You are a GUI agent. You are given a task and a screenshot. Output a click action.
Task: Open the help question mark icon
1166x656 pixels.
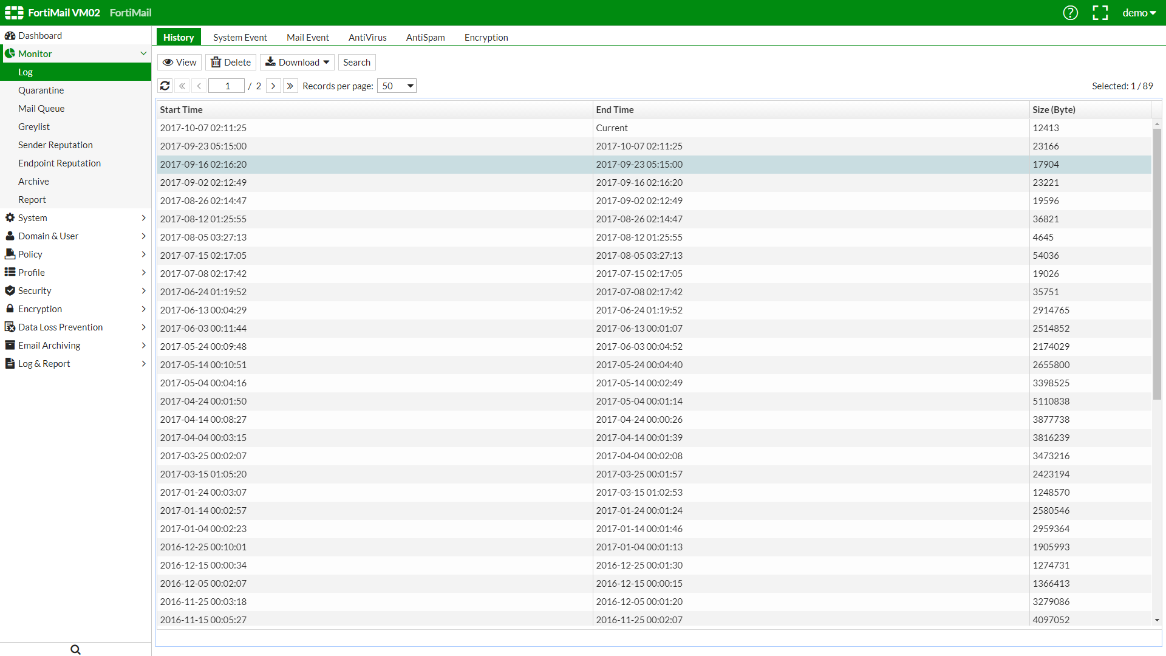[1070, 13]
